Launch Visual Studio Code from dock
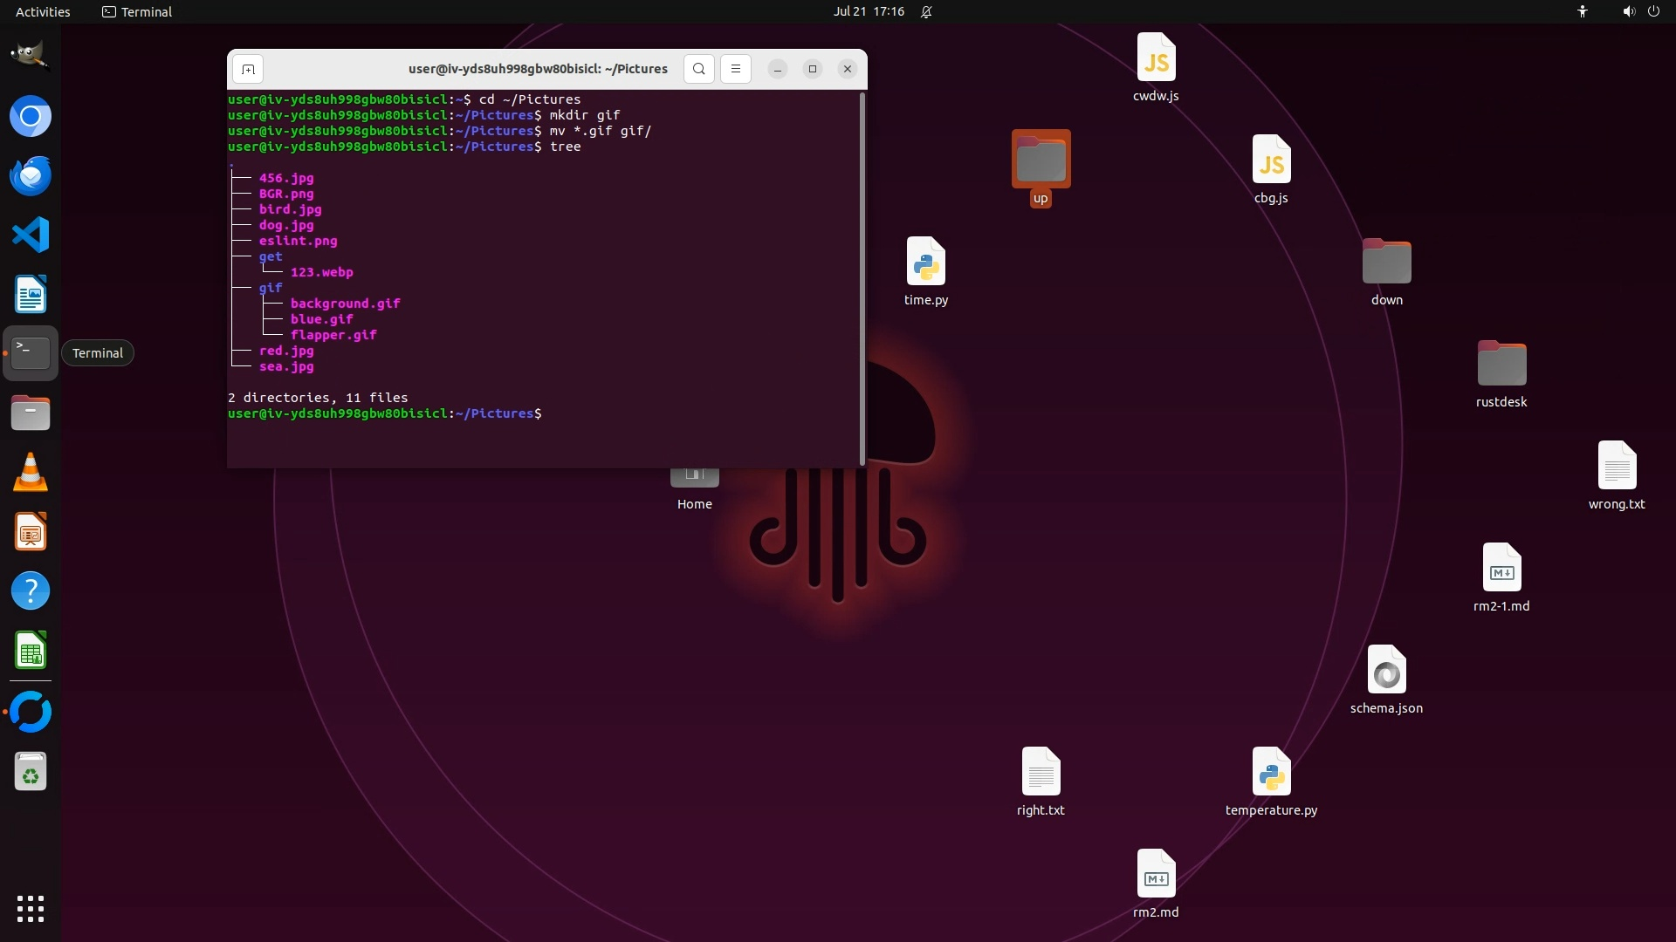This screenshot has width=1676, height=942. 31,235
